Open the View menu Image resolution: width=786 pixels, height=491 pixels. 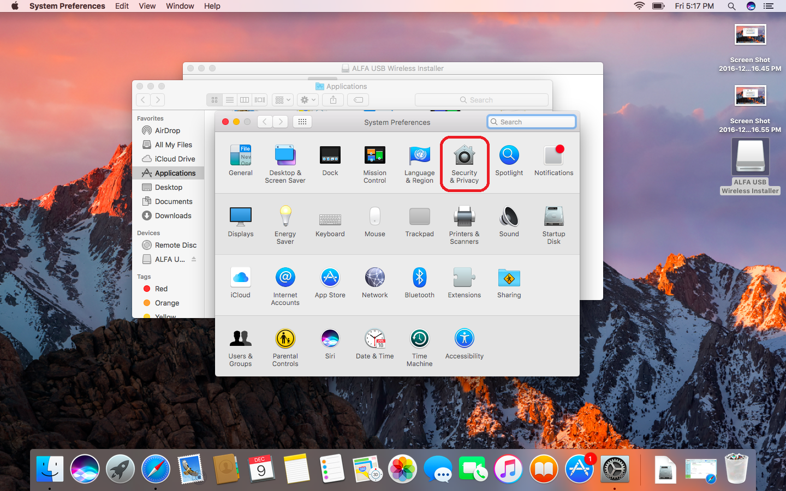pyautogui.click(x=147, y=6)
